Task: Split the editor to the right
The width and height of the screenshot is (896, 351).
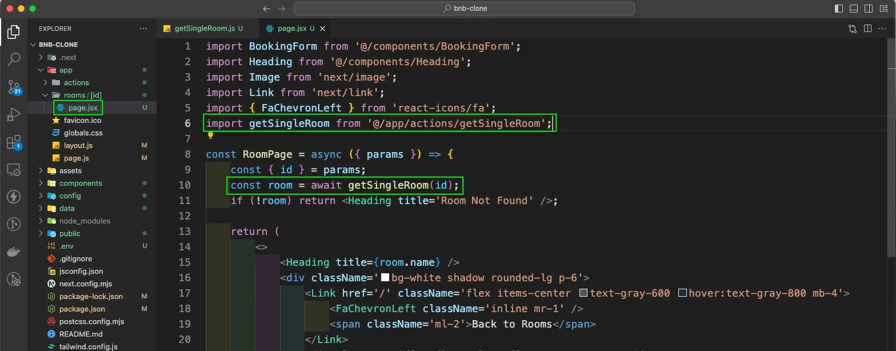Action: (867, 29)
